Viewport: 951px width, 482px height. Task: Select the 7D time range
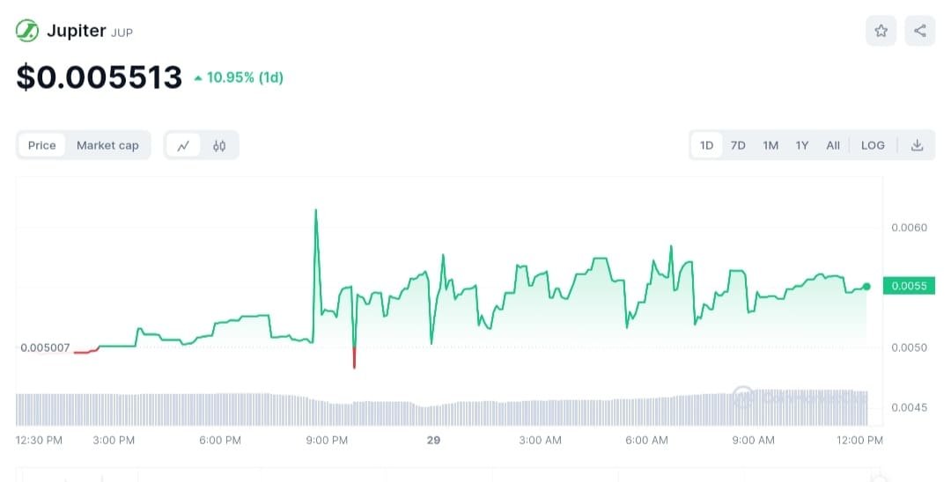(738, 145)
